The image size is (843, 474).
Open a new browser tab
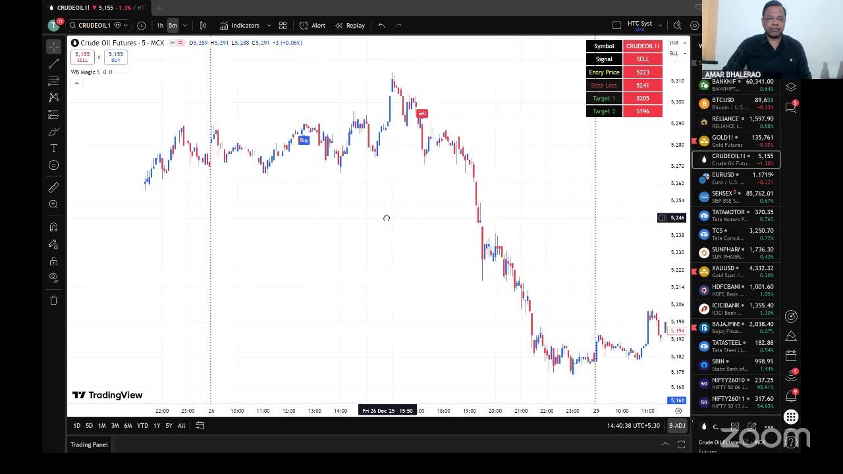tap(159, 8)
